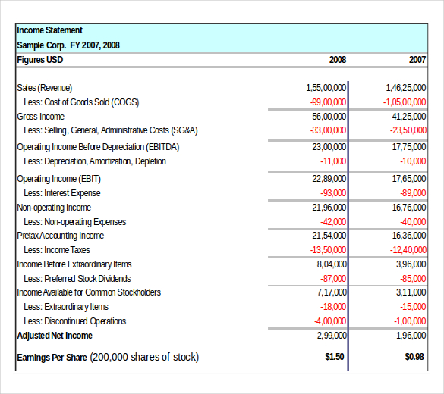Image resolution: width=444 pixels, height=394 pixels.
Task: Select the 2008 Earnings Per Share value $1.50
Action: coord(335,357)
